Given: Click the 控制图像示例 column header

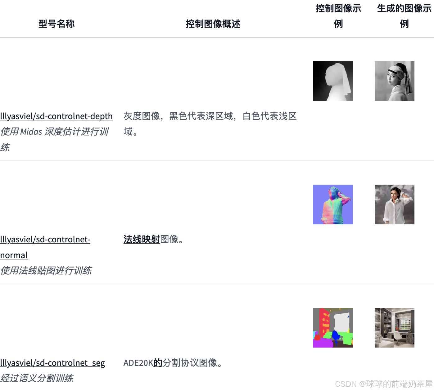Looking at the screenshot, I should (x=338, y=16).
